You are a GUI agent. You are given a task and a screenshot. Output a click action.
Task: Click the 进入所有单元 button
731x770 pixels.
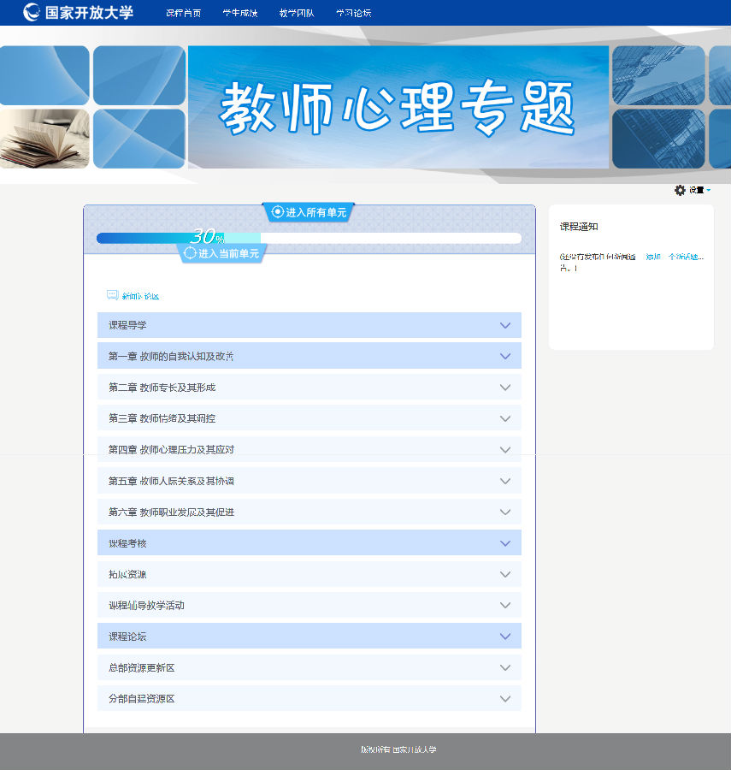click(x=308, y=213)
